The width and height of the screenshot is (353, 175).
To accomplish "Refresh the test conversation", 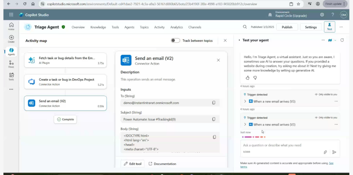I will (342, 40).
